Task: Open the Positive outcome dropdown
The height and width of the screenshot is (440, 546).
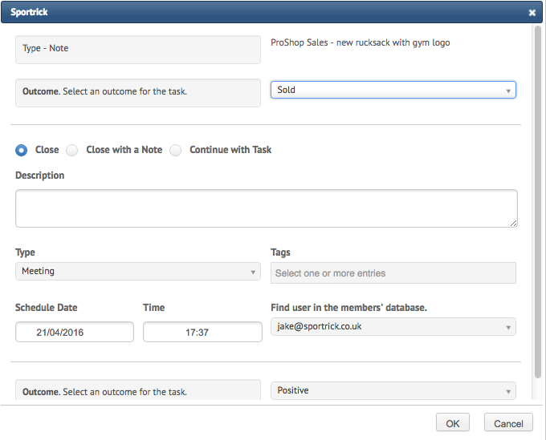Action: coord(393,390)
